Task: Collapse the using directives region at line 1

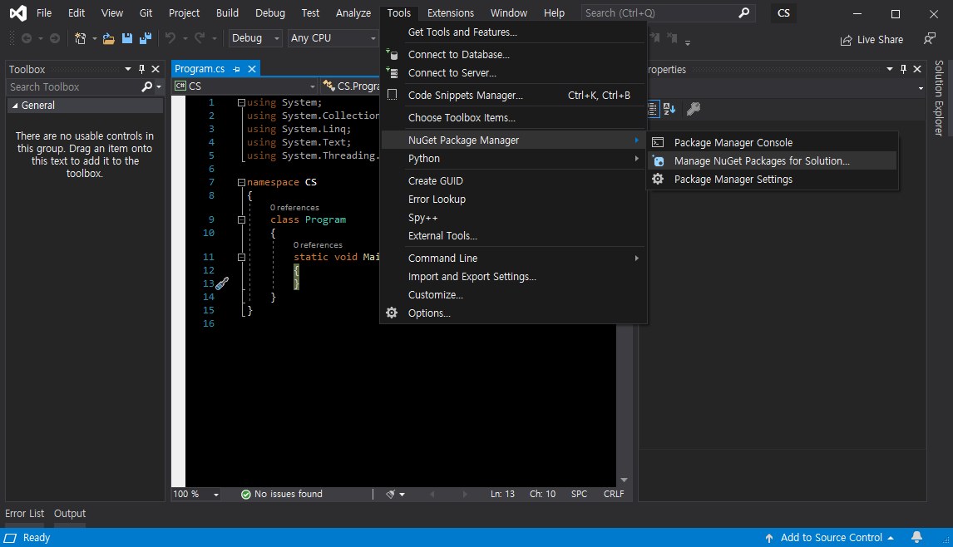Action: click(x=241, y=103)
